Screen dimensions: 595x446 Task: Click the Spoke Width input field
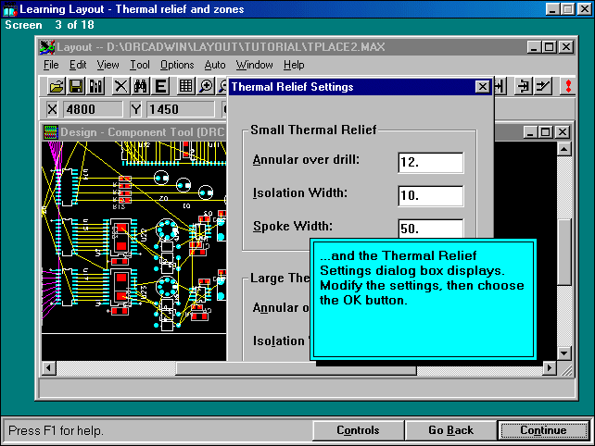click(x=430, y=229)
